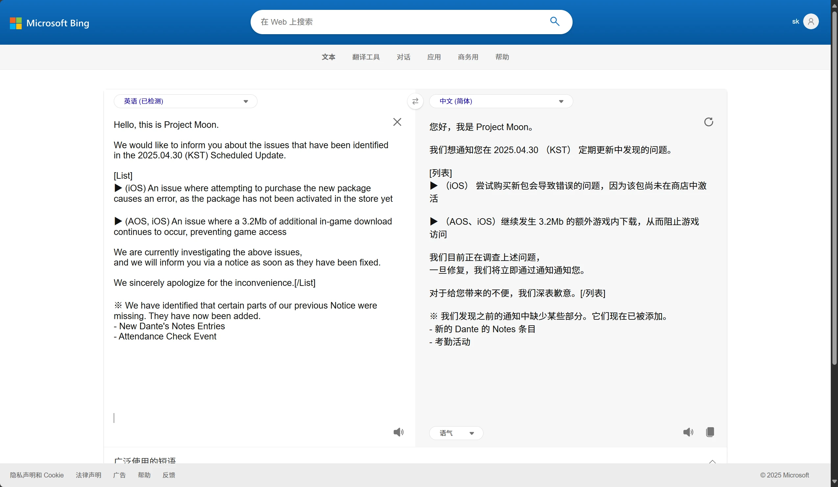Collapse the widely used phrases section

pos(712,461)
